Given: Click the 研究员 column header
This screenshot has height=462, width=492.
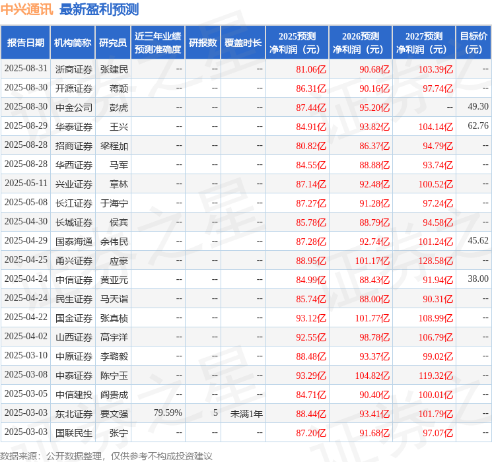Looking at the screenshot, I should coord(113,43).
